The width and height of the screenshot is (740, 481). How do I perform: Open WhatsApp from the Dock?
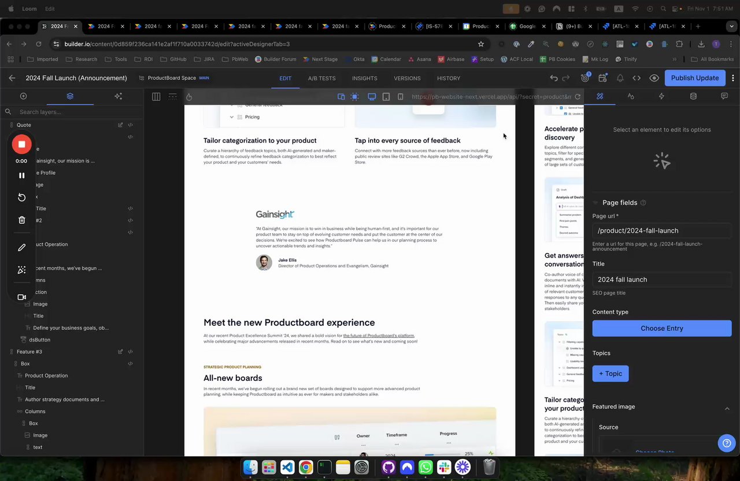[425, 467]
